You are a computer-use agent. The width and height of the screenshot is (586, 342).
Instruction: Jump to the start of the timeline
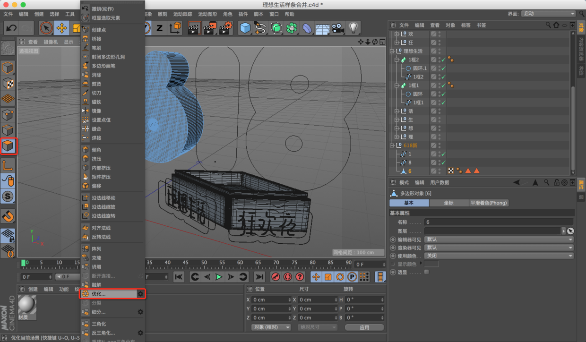178,277
